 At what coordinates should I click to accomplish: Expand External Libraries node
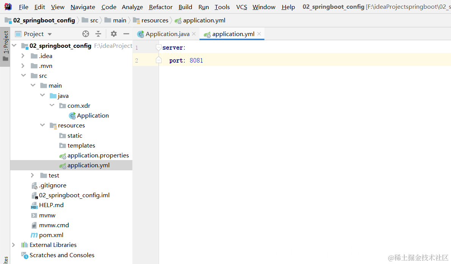coord(14,245)
